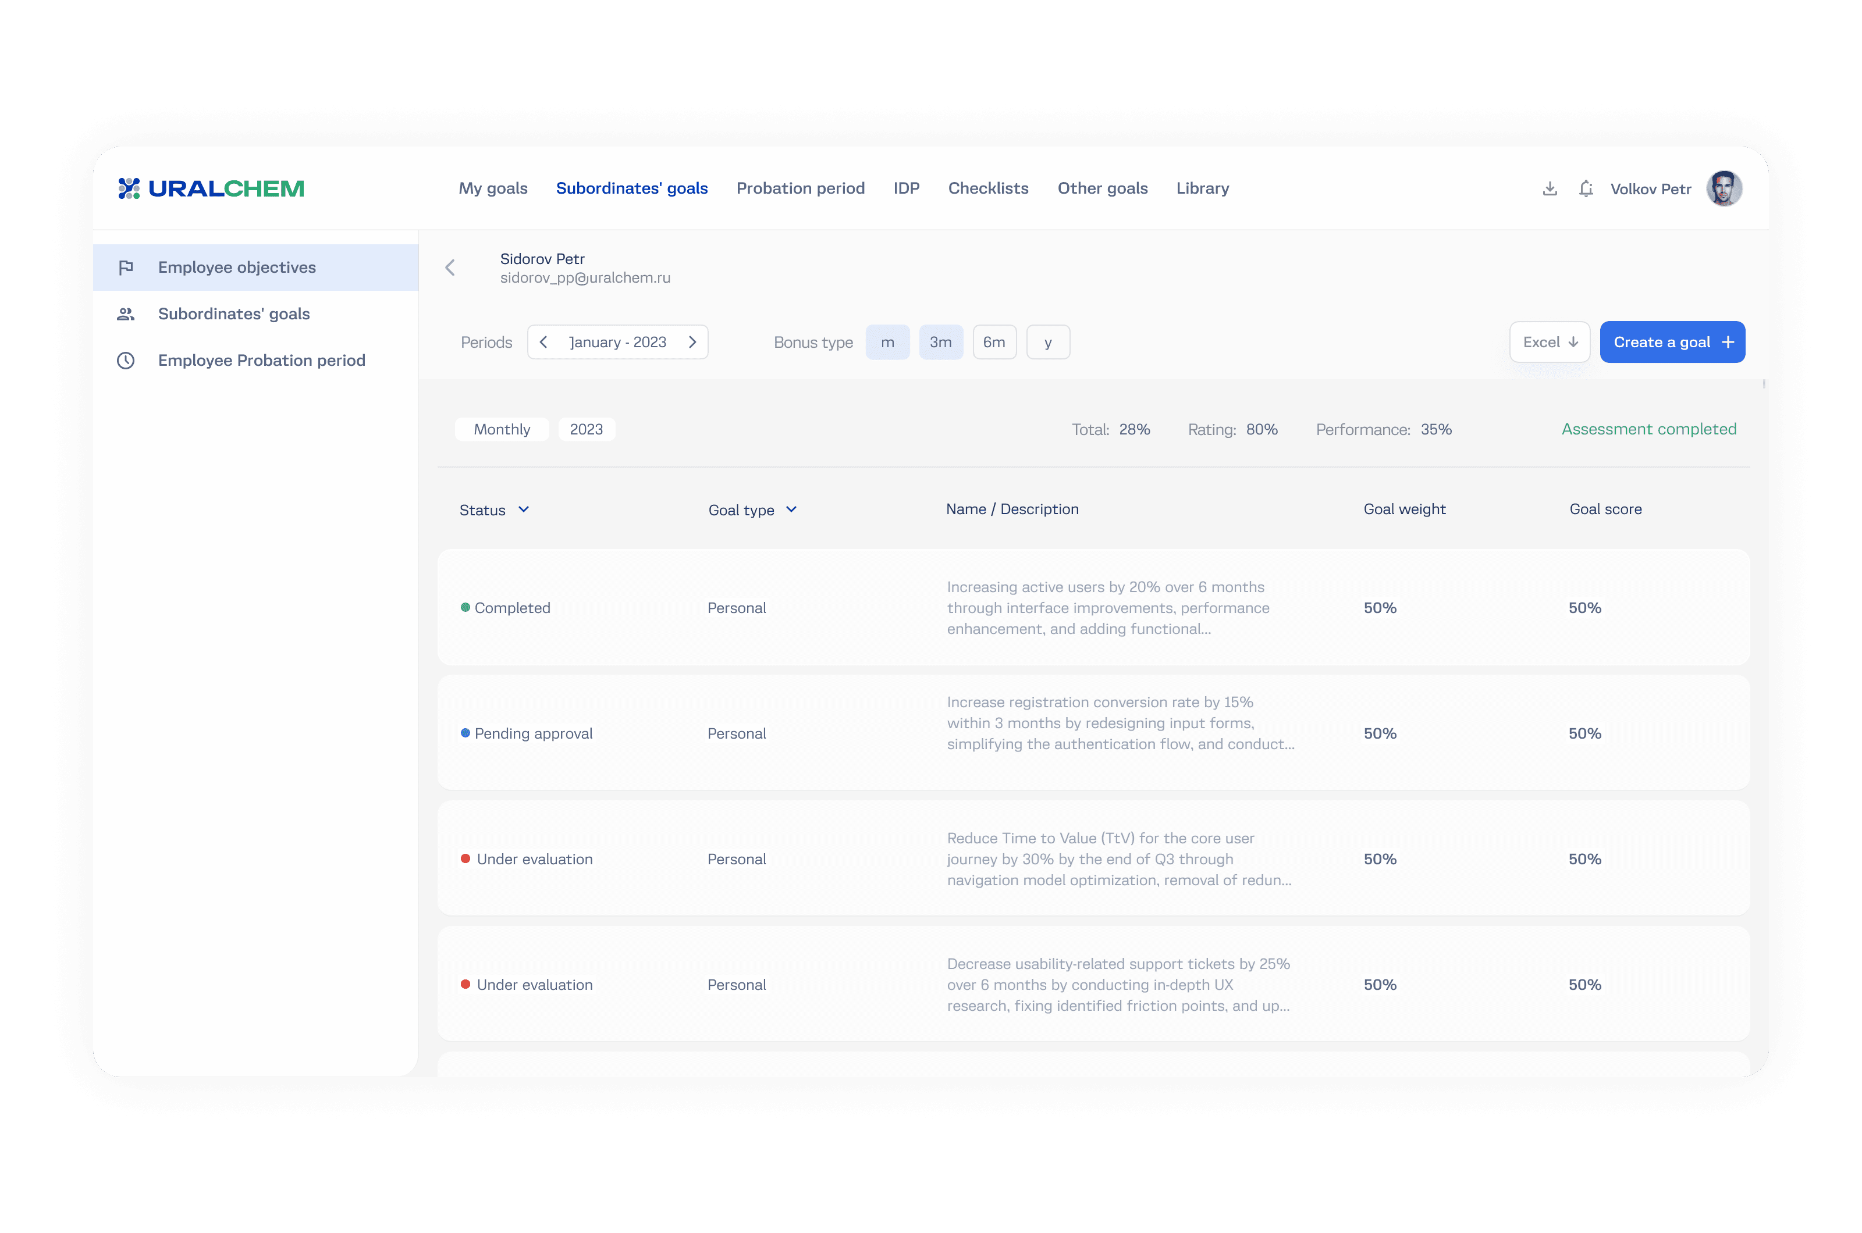Image resolution: width=1862 pixels, height=1233 pixels.
Task: Go to previous period before January
Action: 543,342
